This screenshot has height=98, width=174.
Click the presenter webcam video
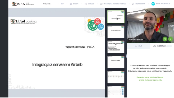[150, 25]
